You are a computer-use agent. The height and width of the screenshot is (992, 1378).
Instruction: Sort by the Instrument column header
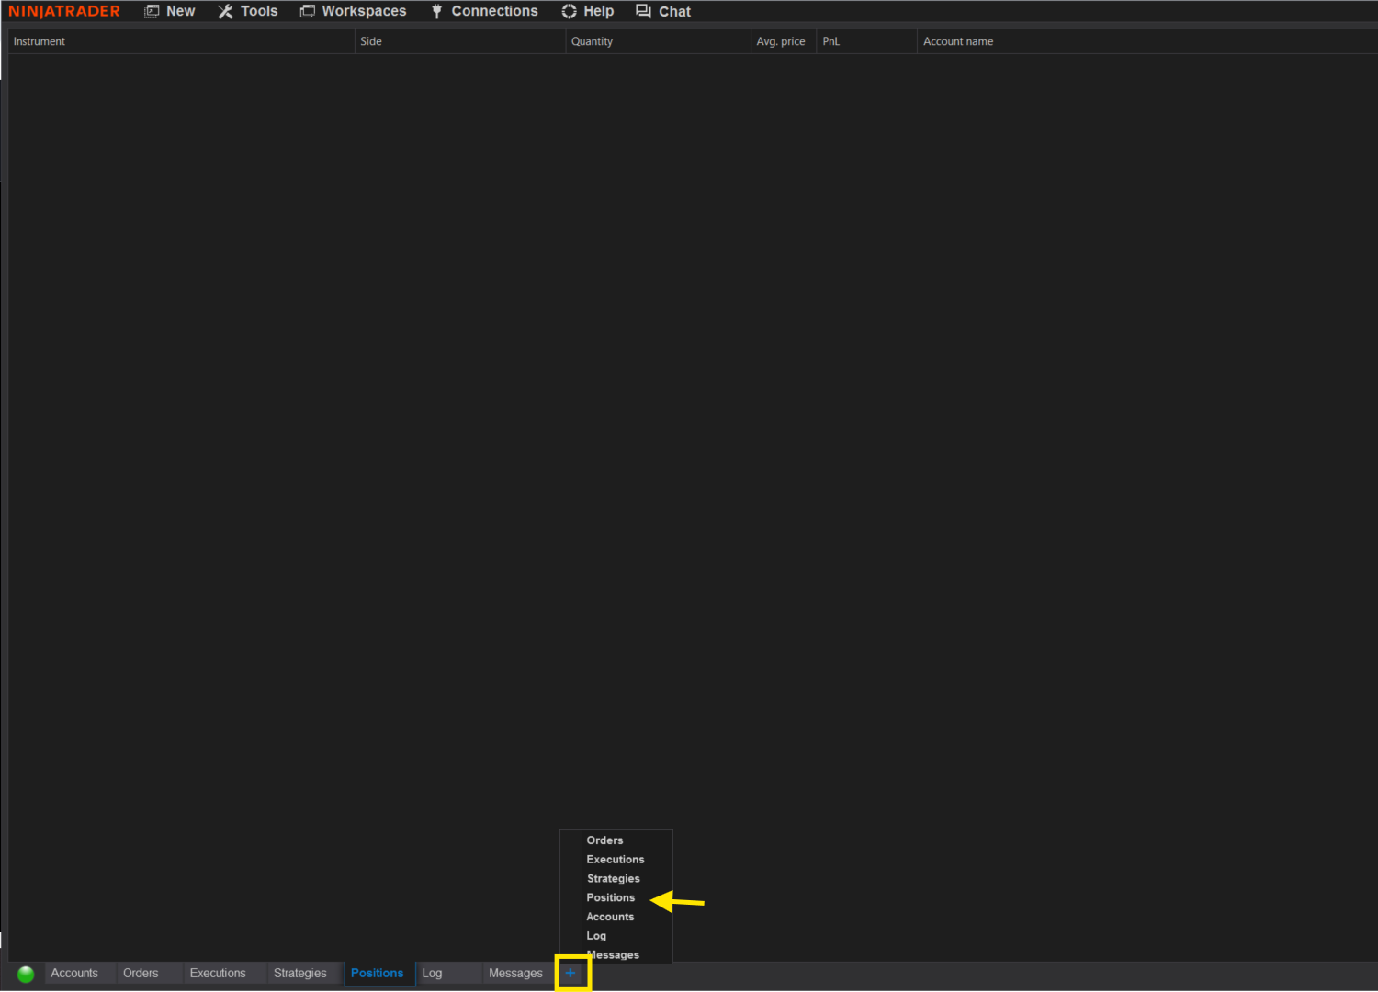click(x=181, y=41)
